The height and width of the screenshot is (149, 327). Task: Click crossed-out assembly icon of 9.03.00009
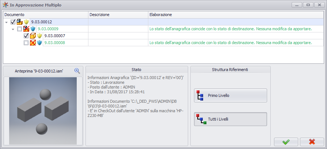26,29
